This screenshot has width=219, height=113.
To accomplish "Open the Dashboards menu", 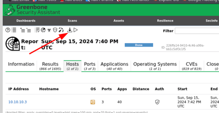I will tap(26, 21).
